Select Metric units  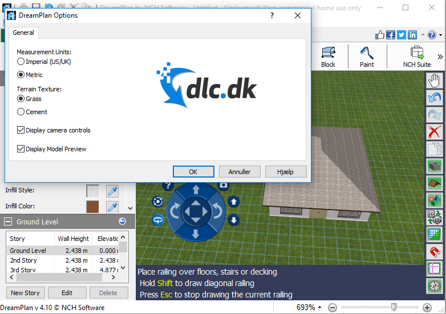(30, 75)
